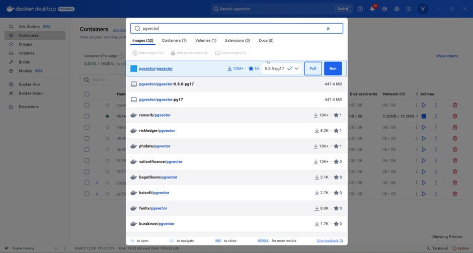Click Give feedback link in search dialog
Screen dimensions: 473x253
pyautogui.click(x=330, y=240)
